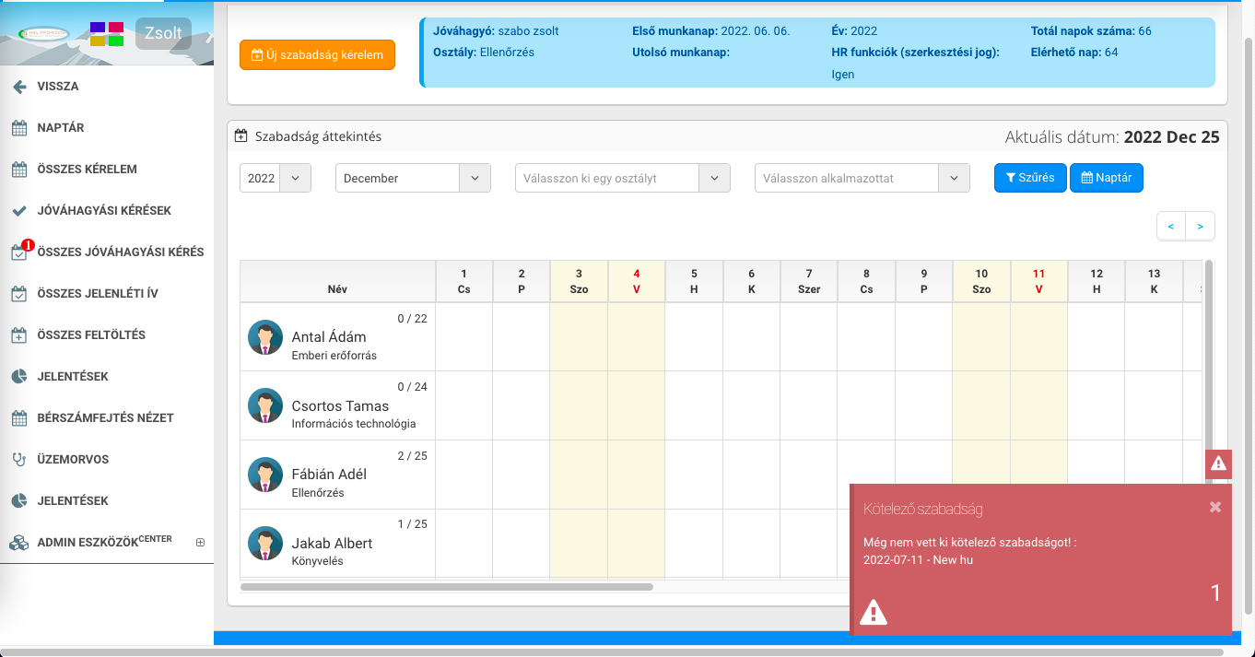
Task: Open the Válasszon ki egy osztályt dropdown
Action: pos(623,178)
